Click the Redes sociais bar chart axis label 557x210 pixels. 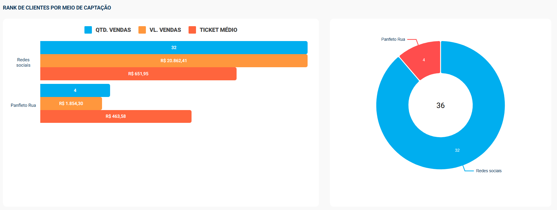(x=23, y=62)
